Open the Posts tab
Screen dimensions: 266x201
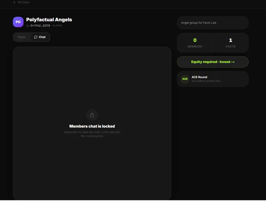22,37
